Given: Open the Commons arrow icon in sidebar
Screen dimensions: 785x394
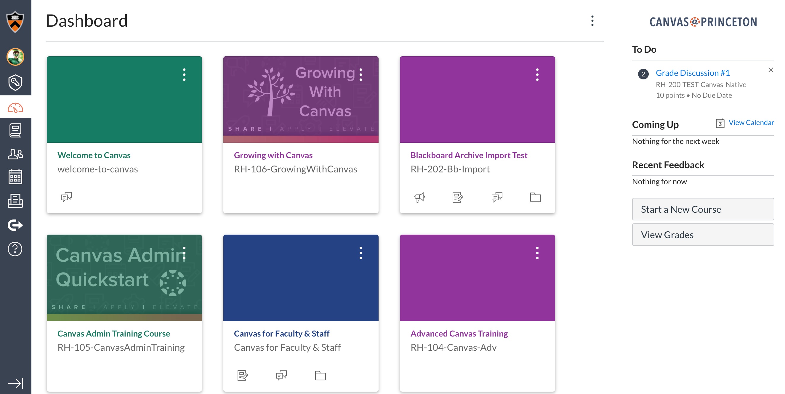Looking at the screenshot, I should tap(15, 225).
